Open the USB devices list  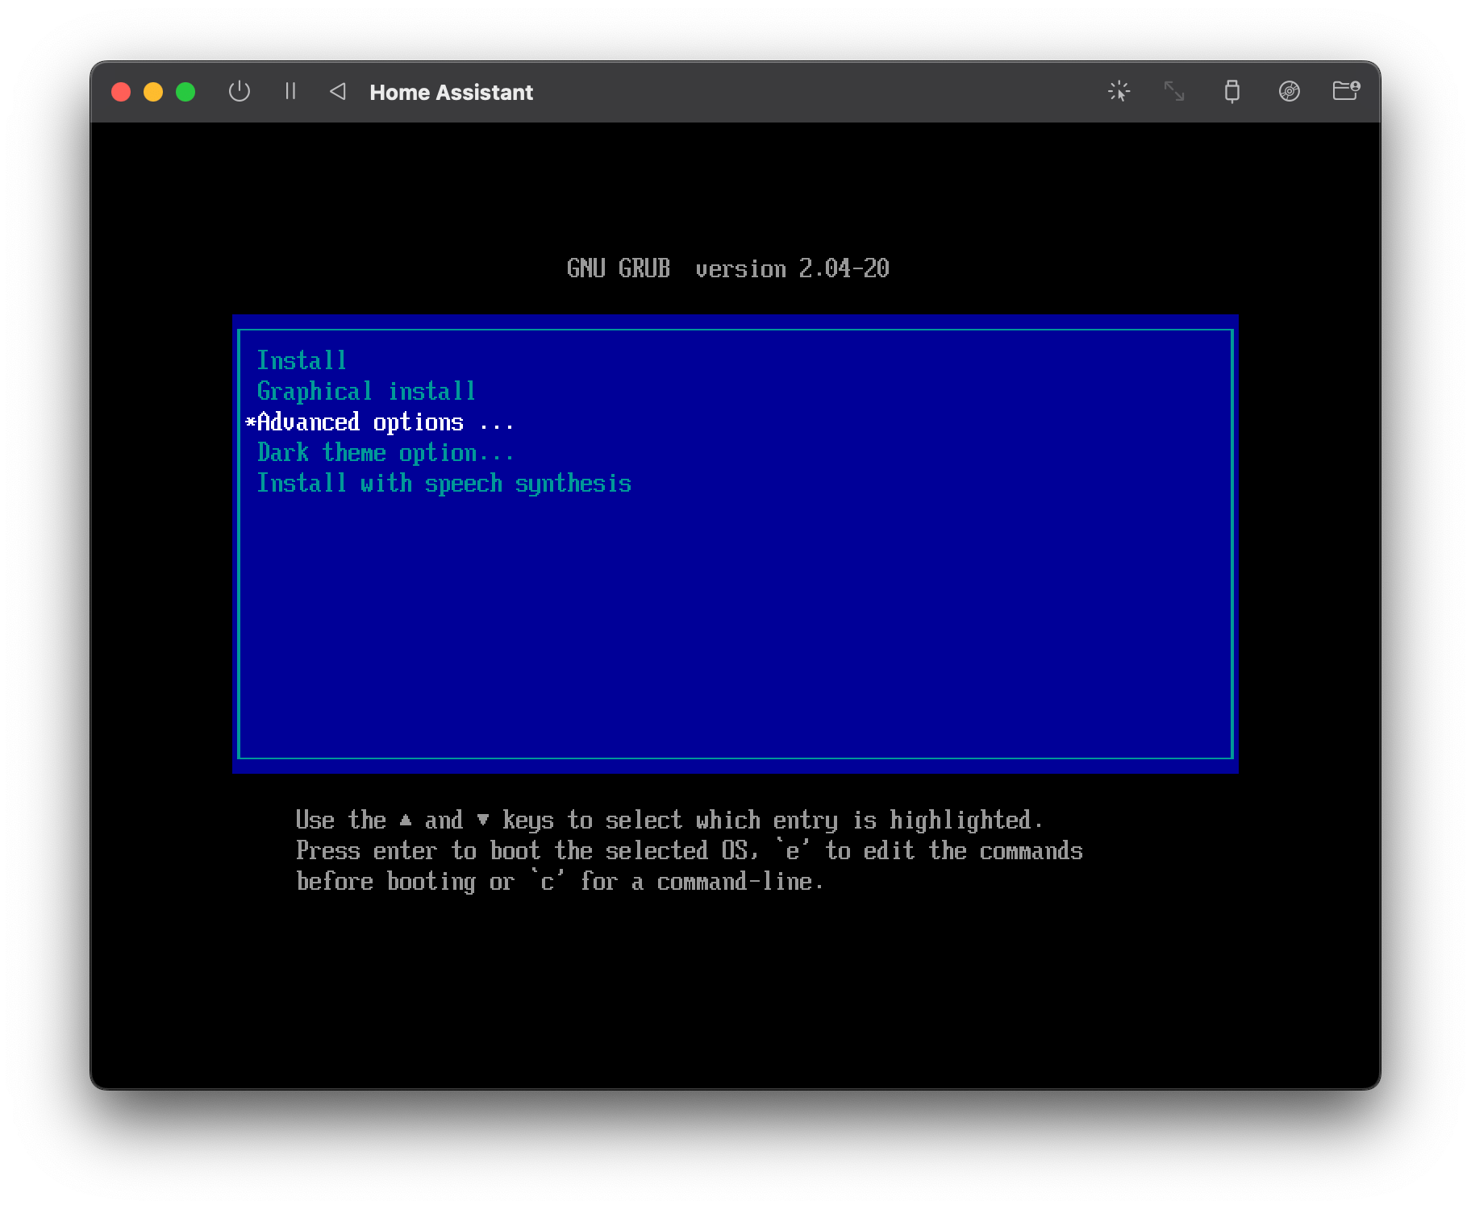(x=1233, y=91)
